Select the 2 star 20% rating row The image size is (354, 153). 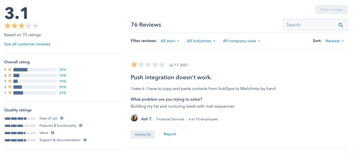[35, 87]
